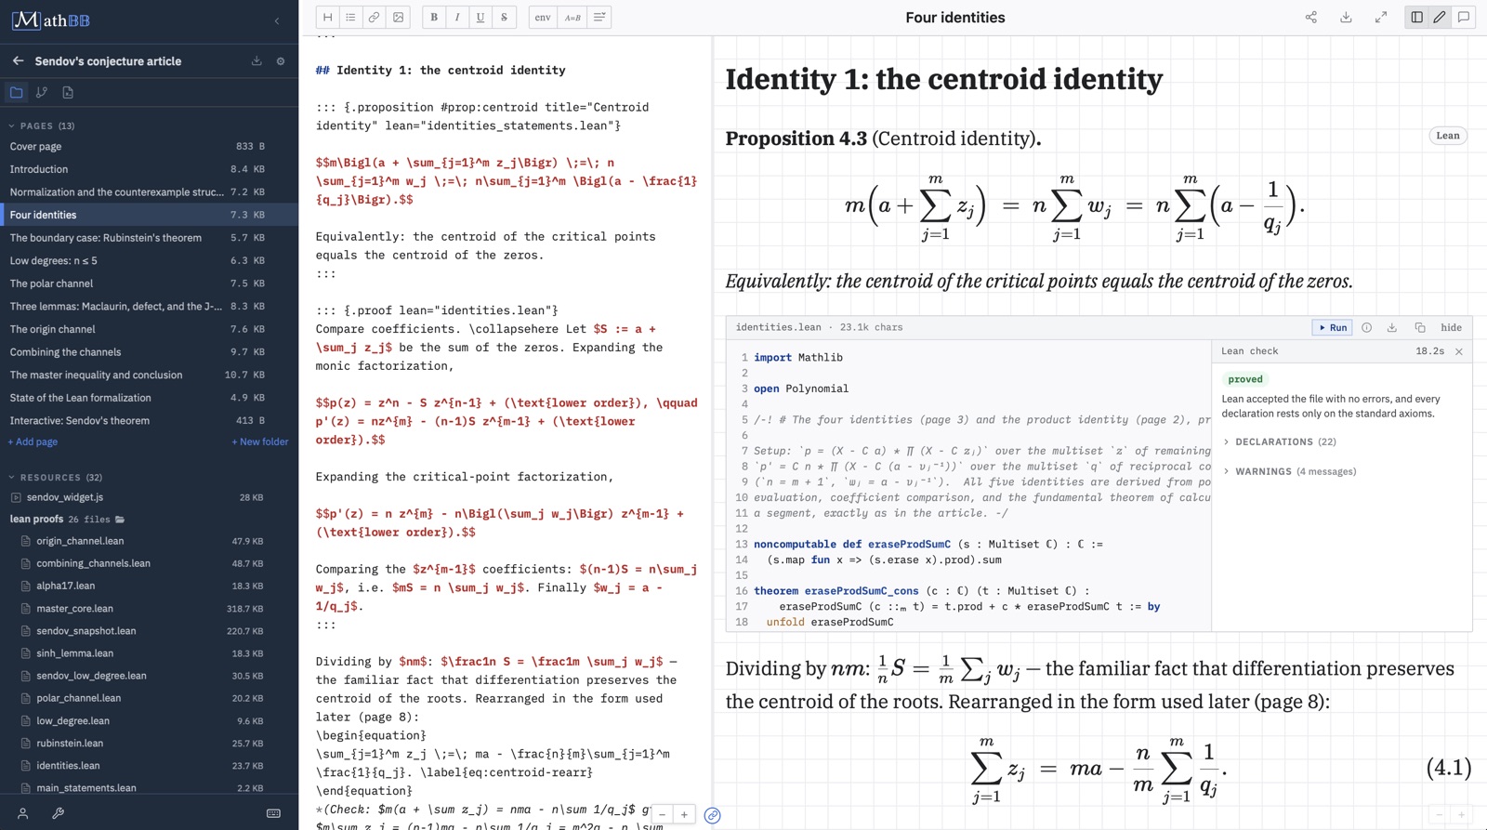Screen dimensions: 1487x830
Task: Toggle italic formatting
Action: (x=457, y=17)
